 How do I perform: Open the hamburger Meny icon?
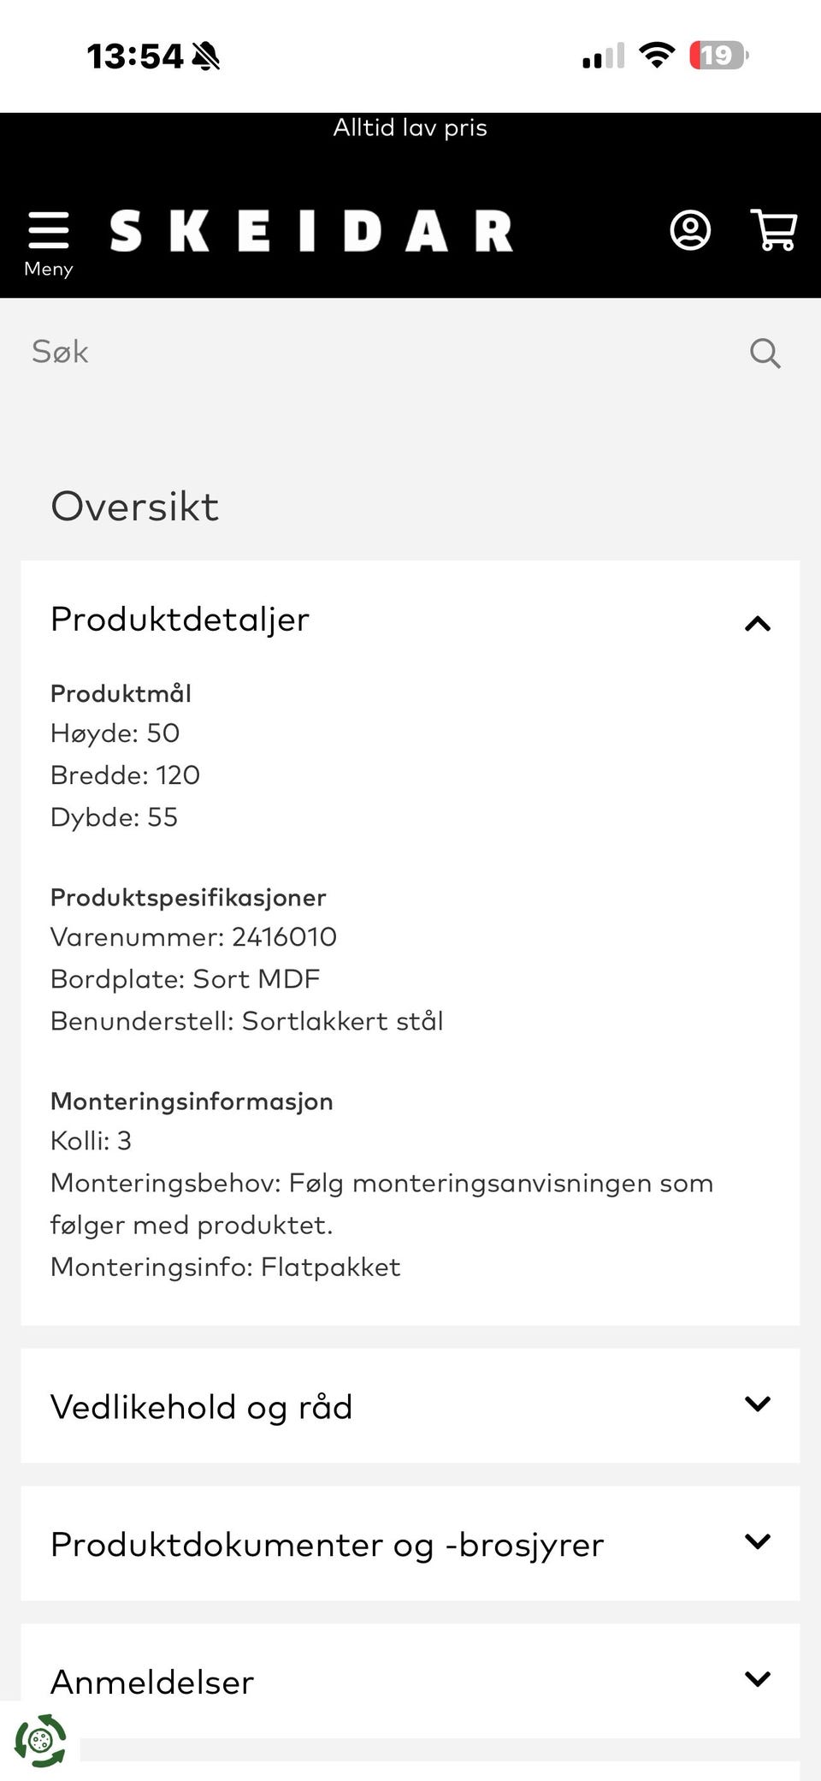click(48, 231)
